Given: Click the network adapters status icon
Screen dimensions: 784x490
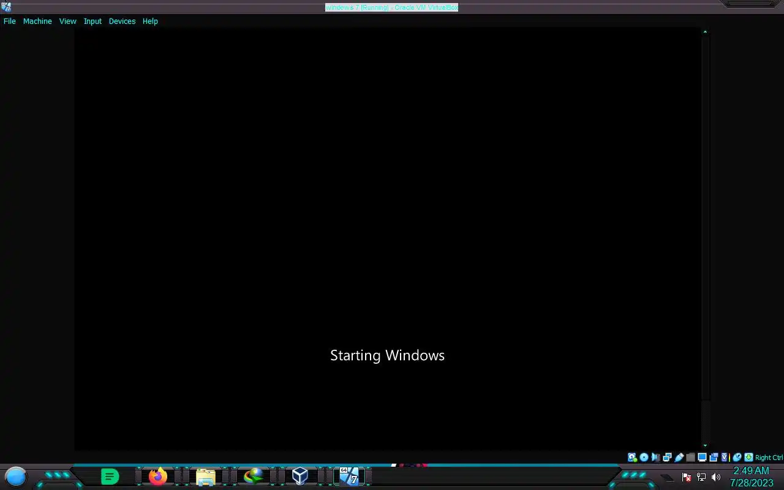Looking at the screenshot, I should point(667,457).
